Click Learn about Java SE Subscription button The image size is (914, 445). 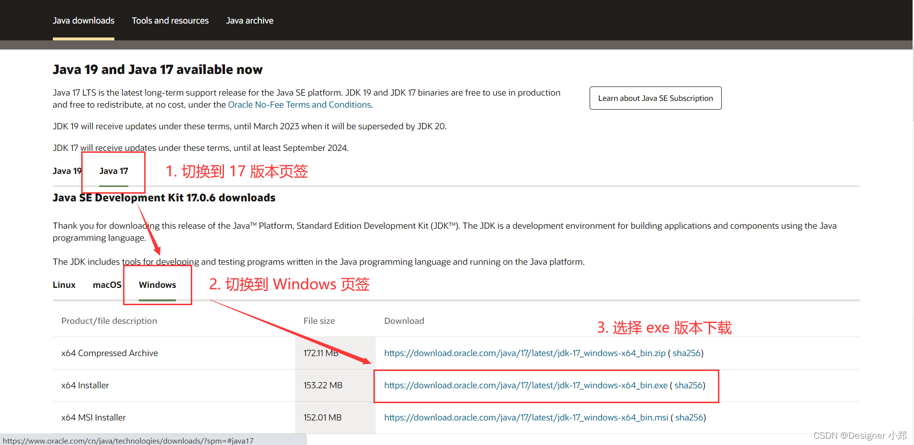click(655, 98)
